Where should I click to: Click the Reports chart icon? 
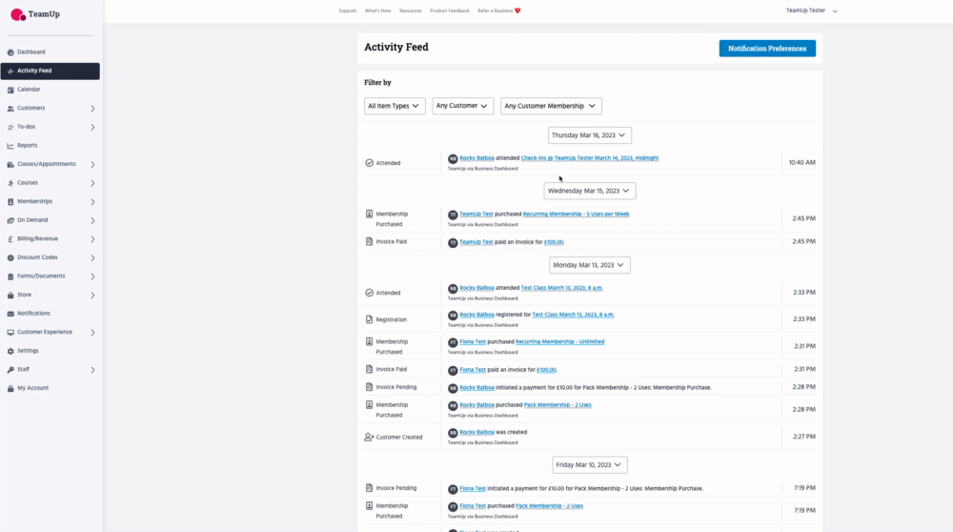[x=10, y=146]
